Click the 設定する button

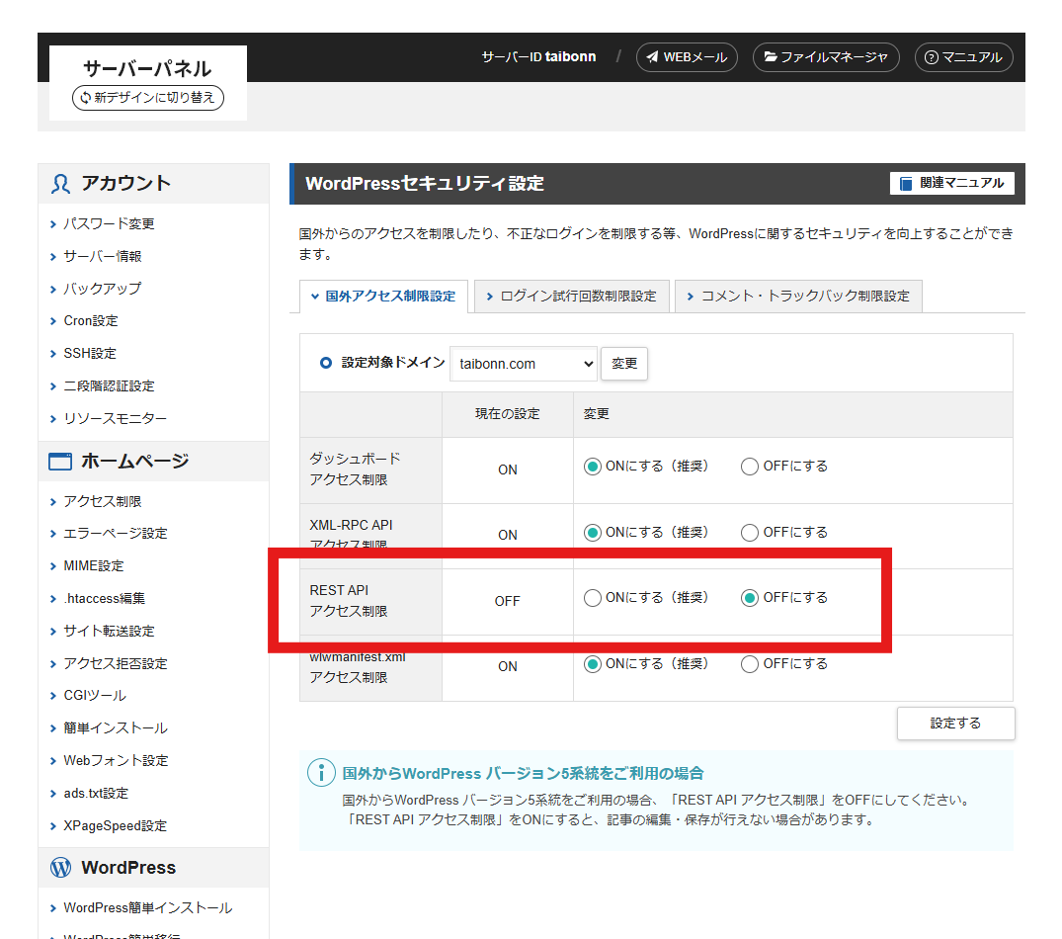coord(955,724)
